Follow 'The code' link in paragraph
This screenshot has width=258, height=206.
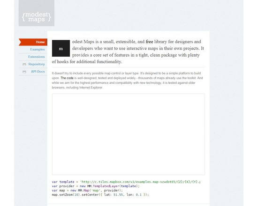tap(67, 78)
